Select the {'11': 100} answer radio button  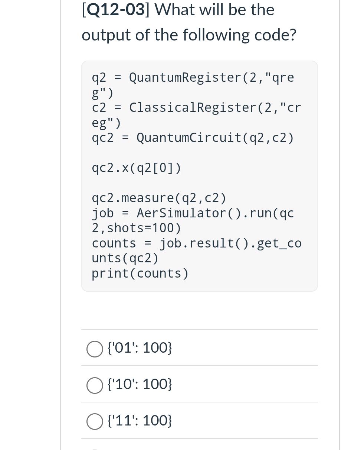tap(95, 421)
